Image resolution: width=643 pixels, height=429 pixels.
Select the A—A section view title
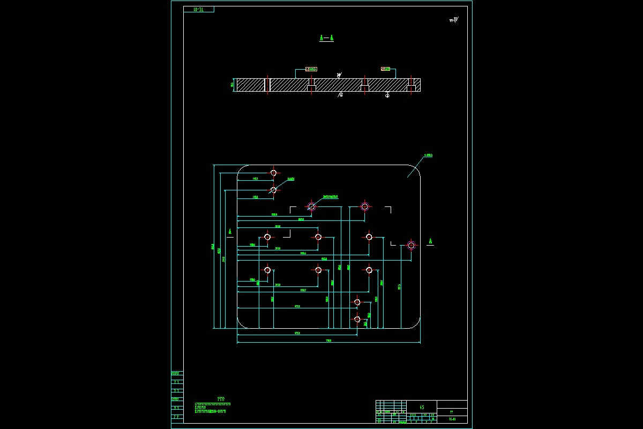(x=327, y=38)
